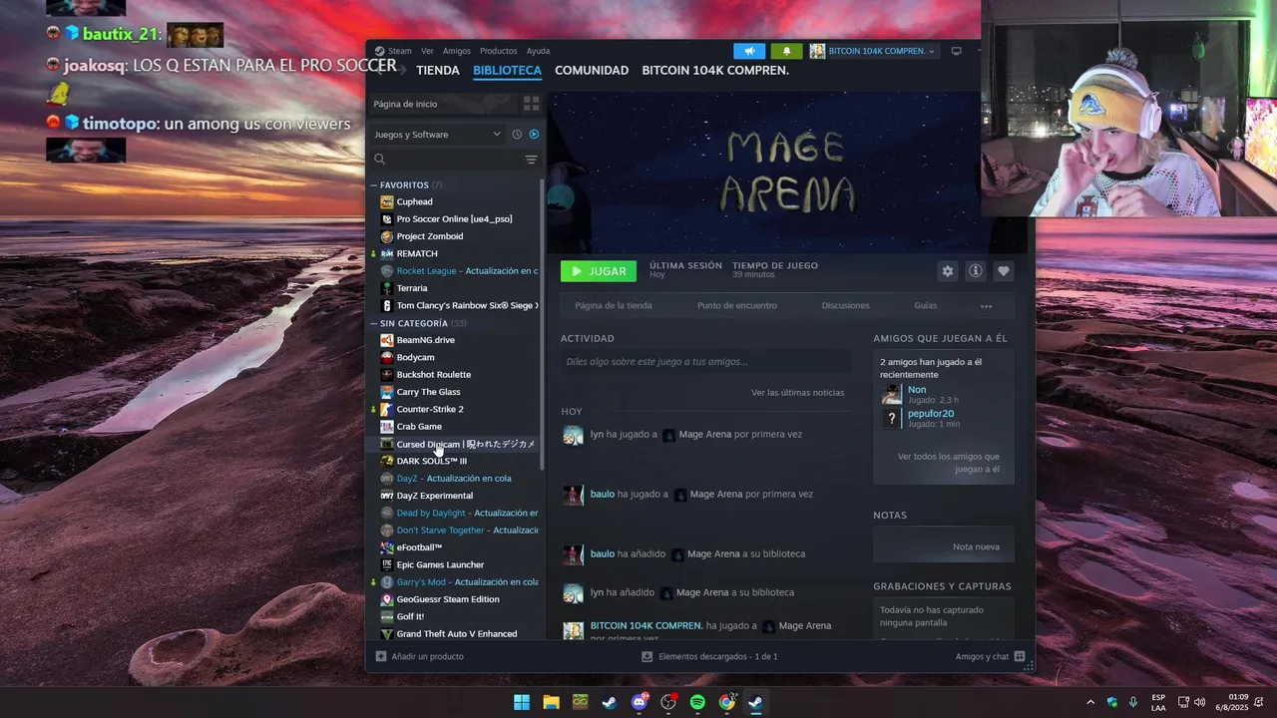Open the Ayuda menu
Viewport: 1277px width, 718px height.
pyautogui.click(x=538, y=51)
